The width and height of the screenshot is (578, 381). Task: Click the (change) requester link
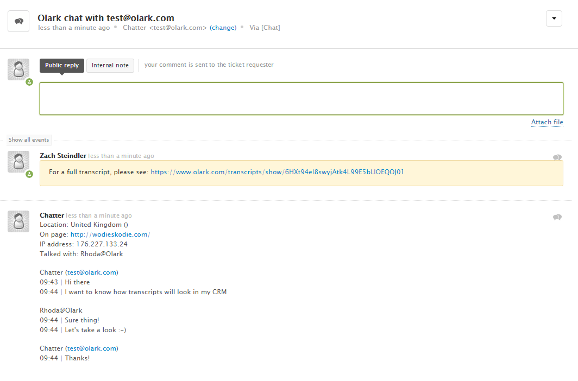click(223, 28)
